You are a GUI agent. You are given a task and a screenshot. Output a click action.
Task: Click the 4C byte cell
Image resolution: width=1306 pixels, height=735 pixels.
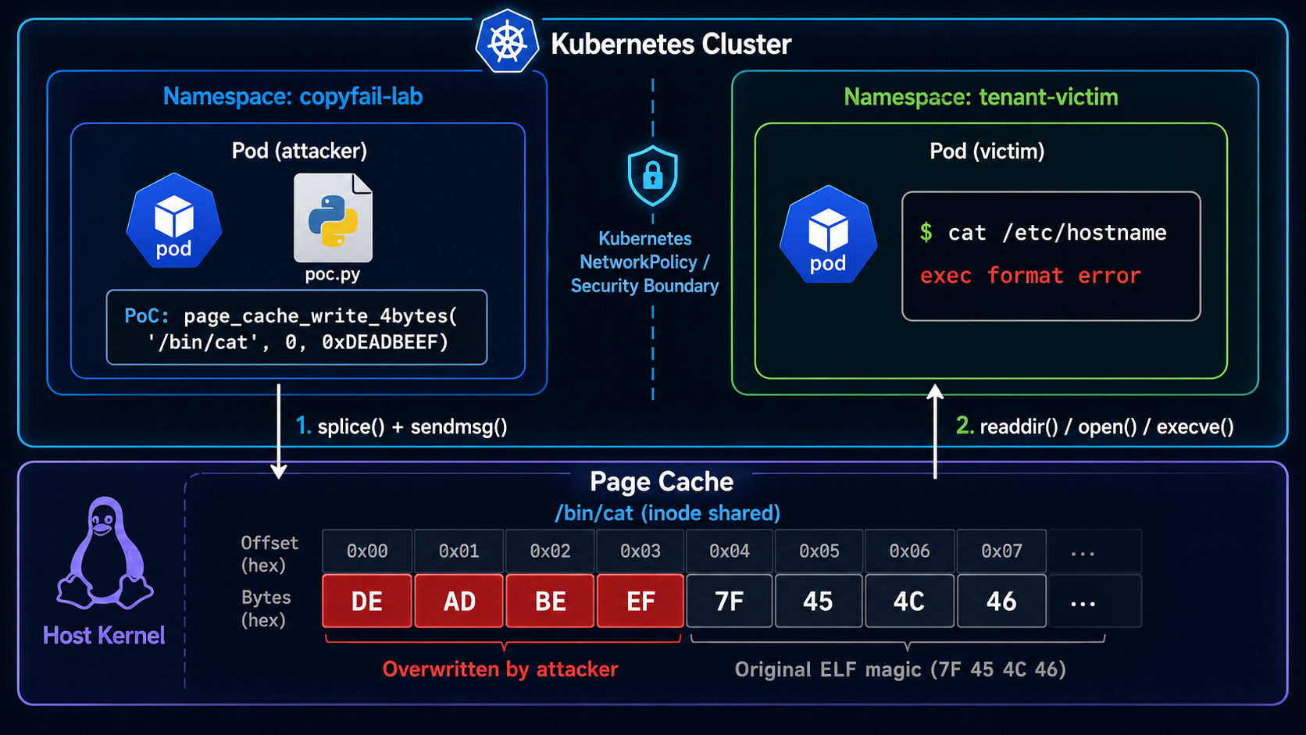coord(909,601)
